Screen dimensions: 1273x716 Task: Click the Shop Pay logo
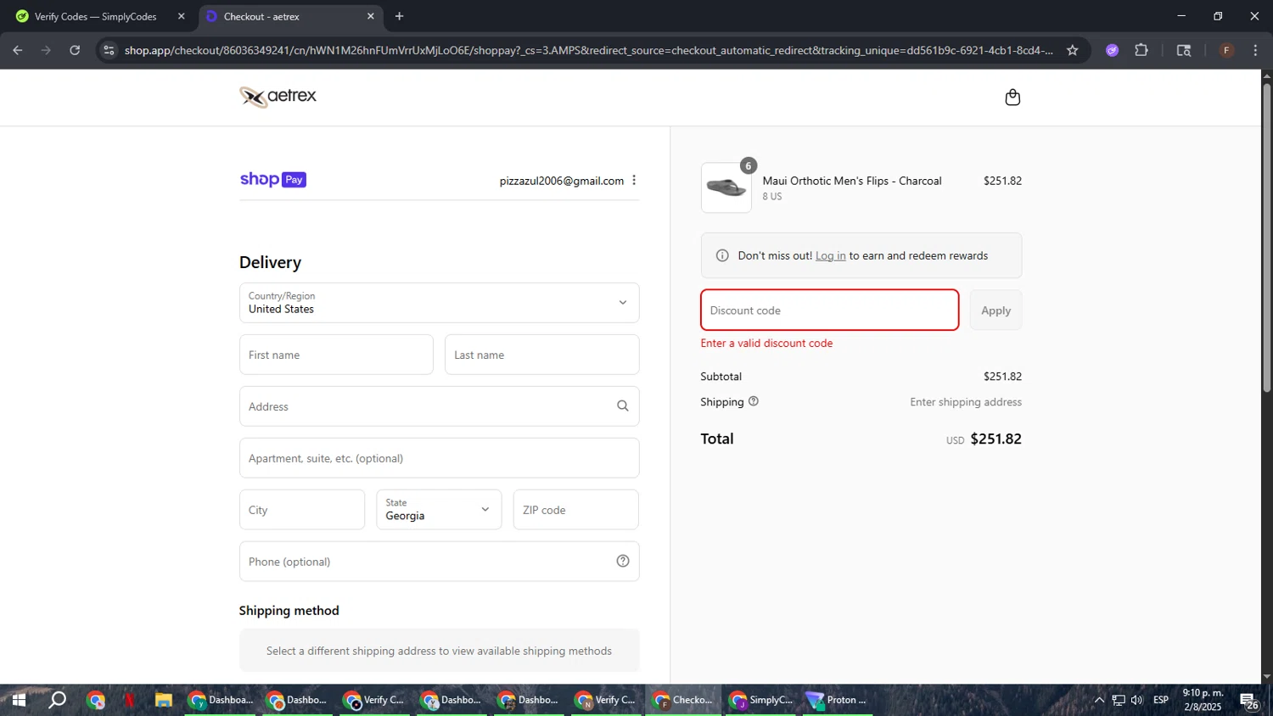pyautogui.click(x=273, y=180)
